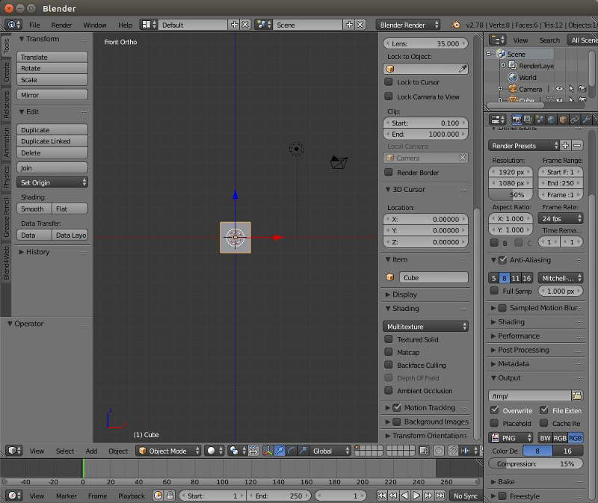Open Global transform orientation dropdown
598x503 pixels.
[330, 451]
